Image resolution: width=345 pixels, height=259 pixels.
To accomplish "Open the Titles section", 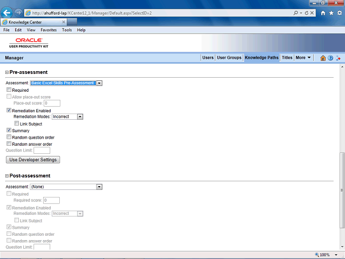I will click(287, 58).
